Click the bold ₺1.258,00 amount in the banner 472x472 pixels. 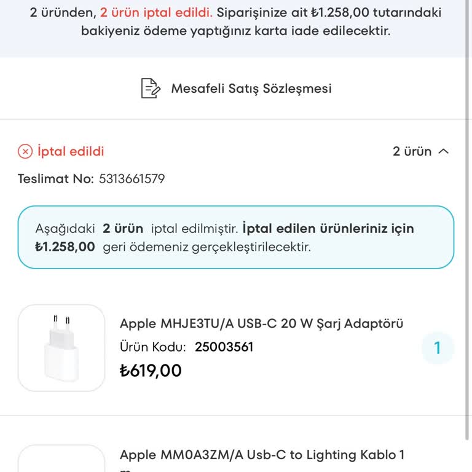point(65,247)
